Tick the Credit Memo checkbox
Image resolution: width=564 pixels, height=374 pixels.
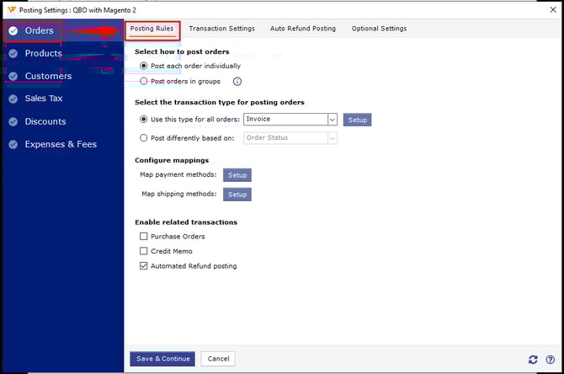(x=144, y=251)
